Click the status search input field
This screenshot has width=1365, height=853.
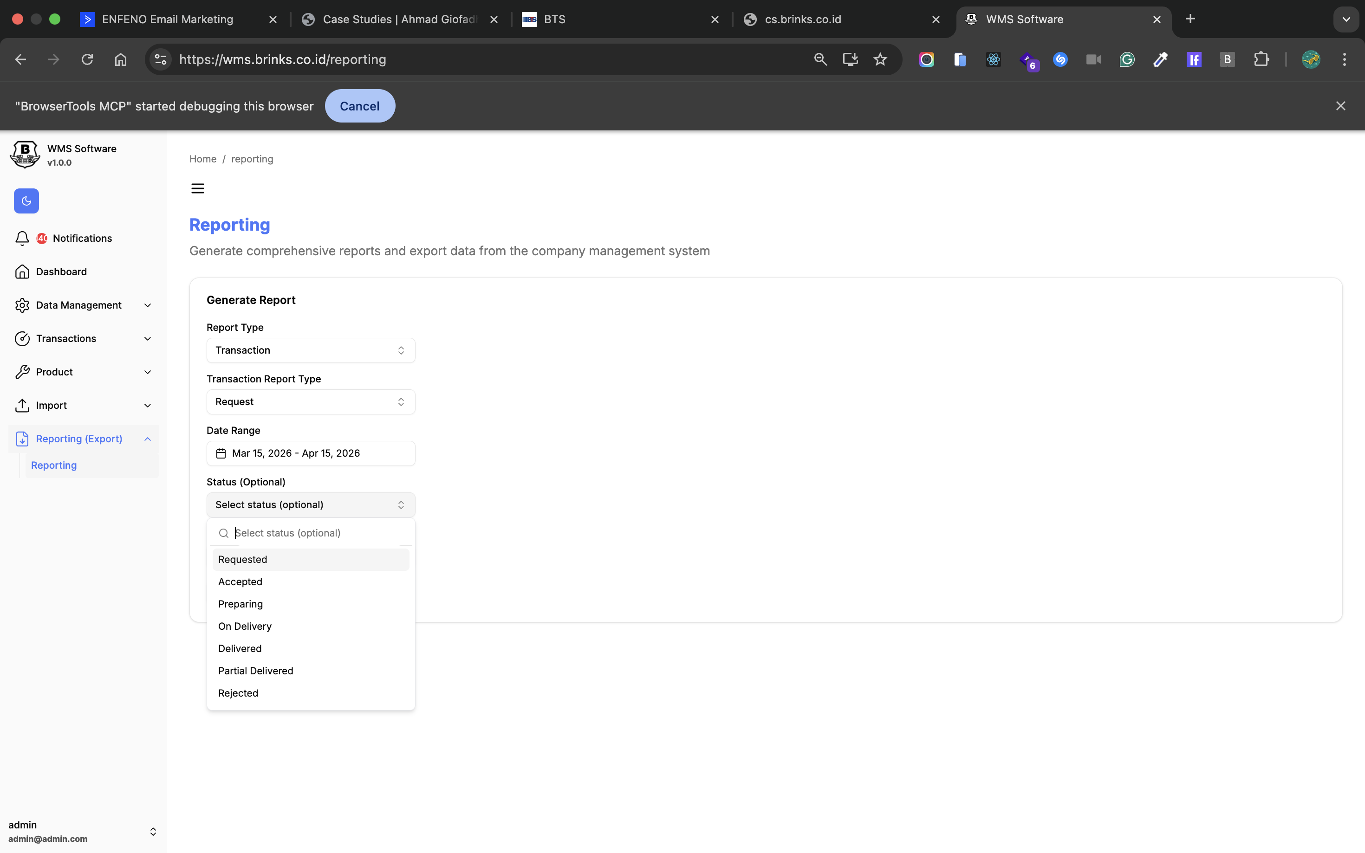pyautogui.click(x=319, y=533)
